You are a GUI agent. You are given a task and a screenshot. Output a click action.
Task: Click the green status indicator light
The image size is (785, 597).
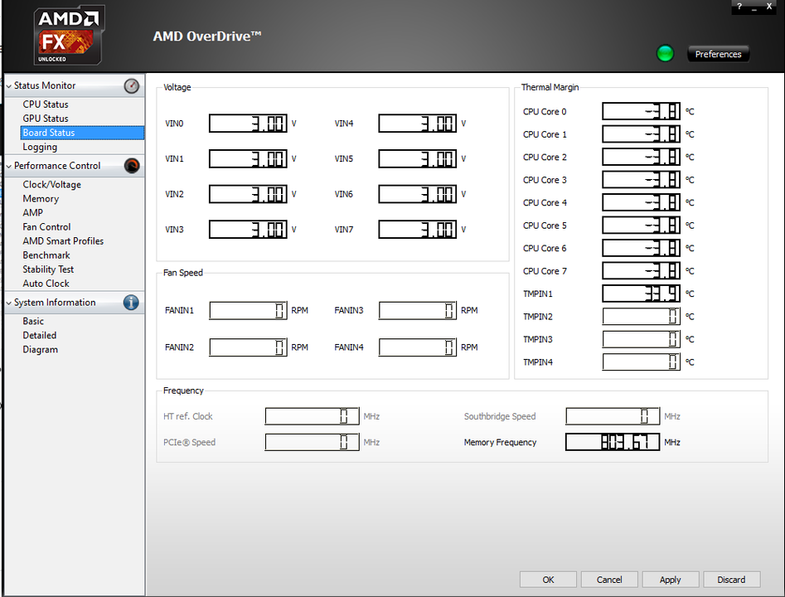point(665,54)
